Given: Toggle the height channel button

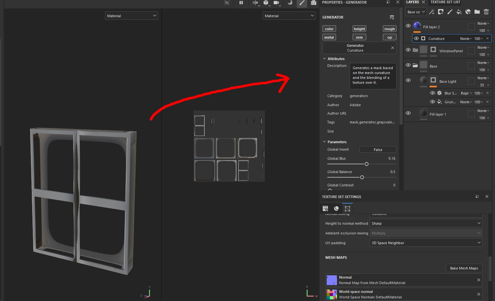Looking at the screenshot, I should [x=359, y=29].
